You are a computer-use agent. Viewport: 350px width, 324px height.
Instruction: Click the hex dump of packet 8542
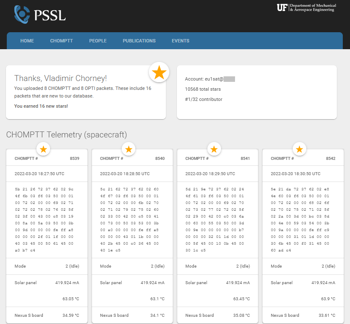coord(300,220)
